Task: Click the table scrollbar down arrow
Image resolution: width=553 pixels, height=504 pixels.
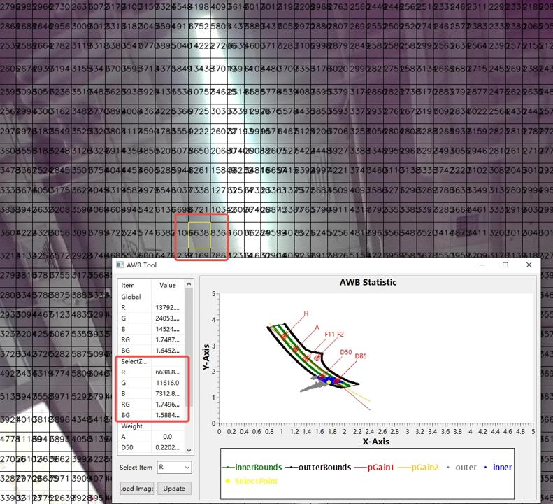Action: [189, 450]
